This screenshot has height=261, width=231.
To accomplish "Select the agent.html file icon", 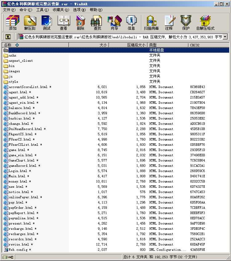I will pos(6,92).
